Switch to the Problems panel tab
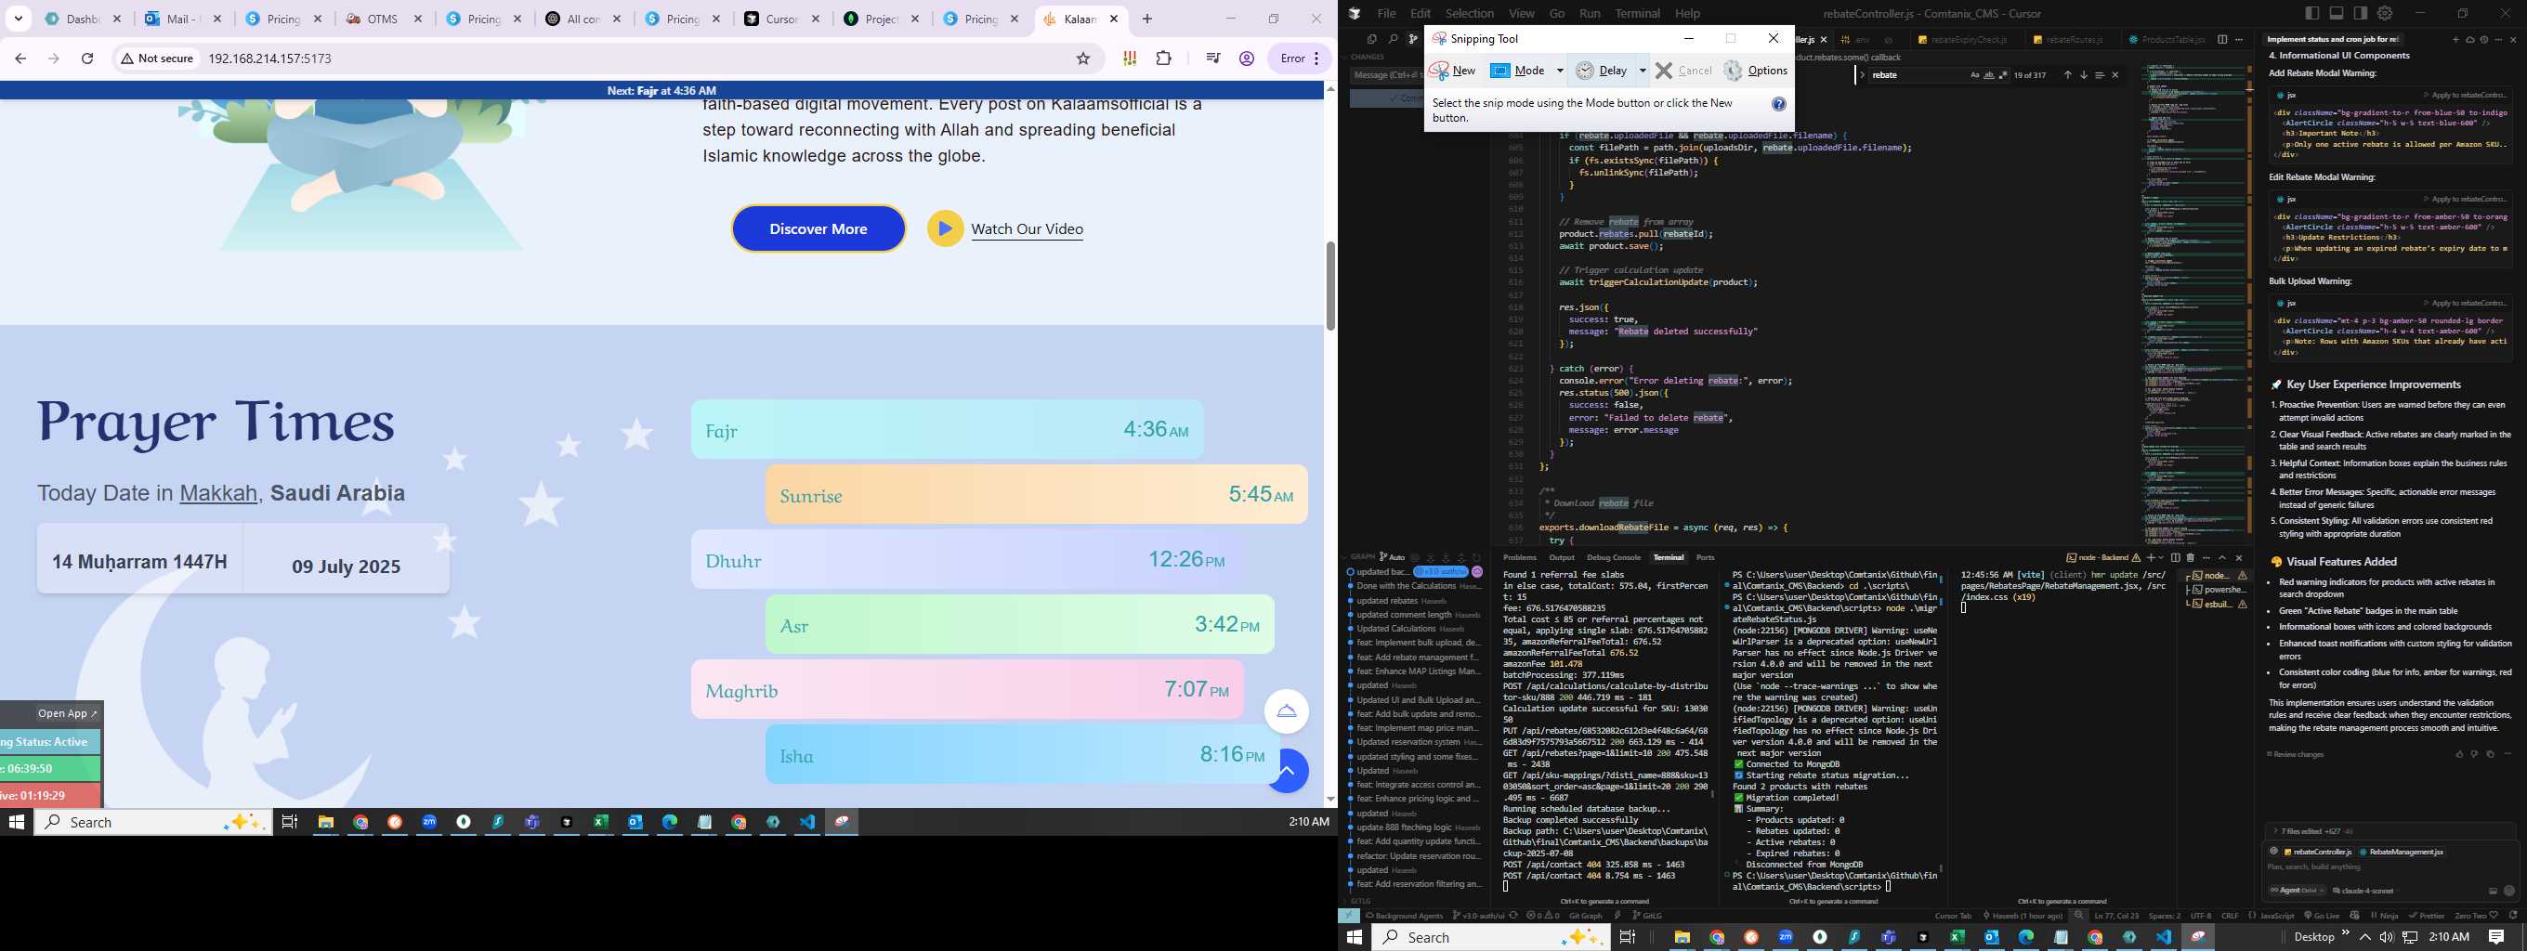Viewport: 2527px width, 951px height. 1520,557
